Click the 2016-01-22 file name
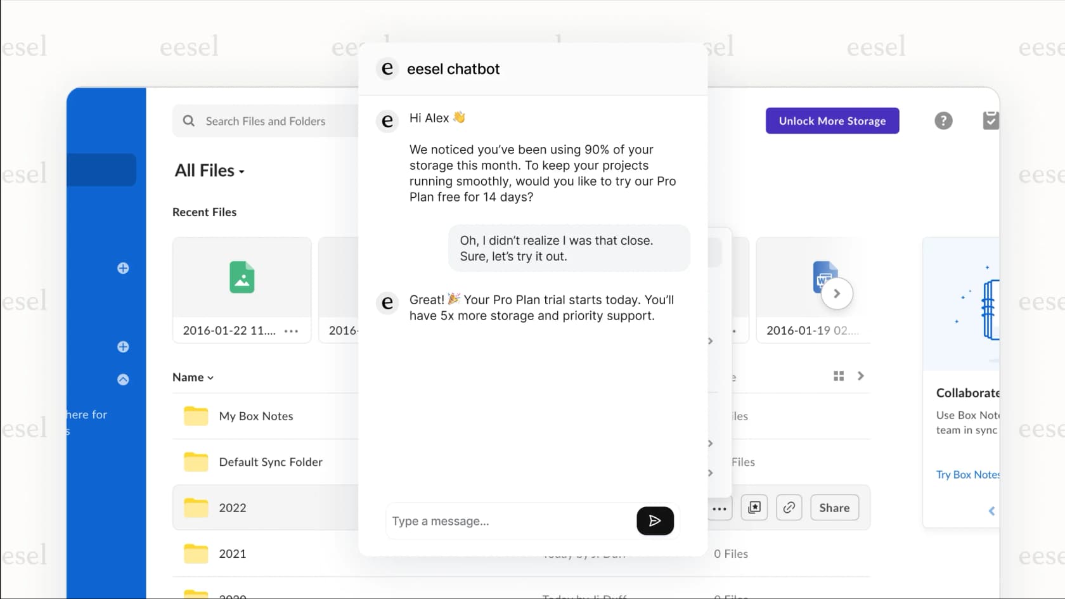The height and width of the screenshot is (599, 1065). (229, 330)
